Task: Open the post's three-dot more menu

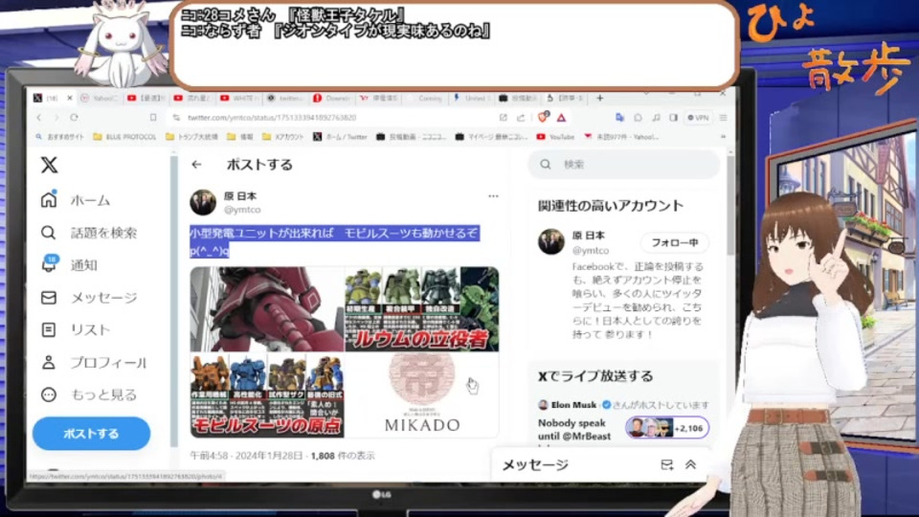Action: click(x=493, y=196)
